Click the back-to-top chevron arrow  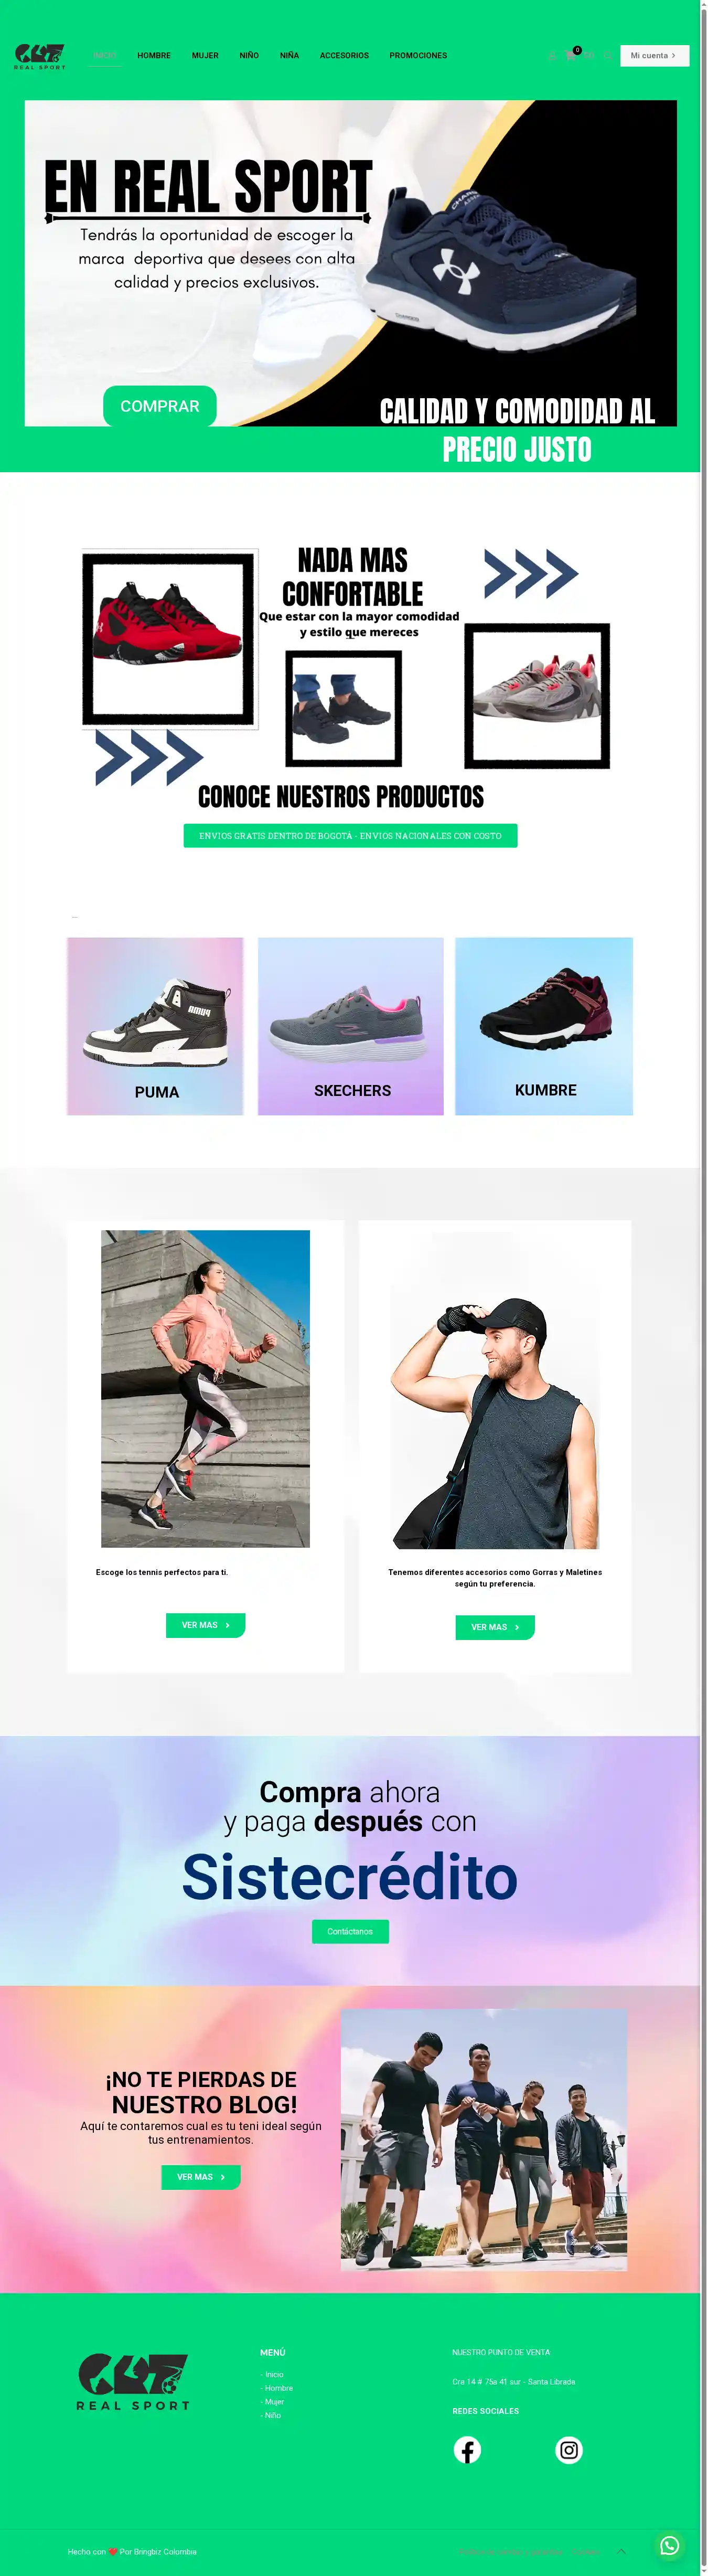tap(621, 2551)
